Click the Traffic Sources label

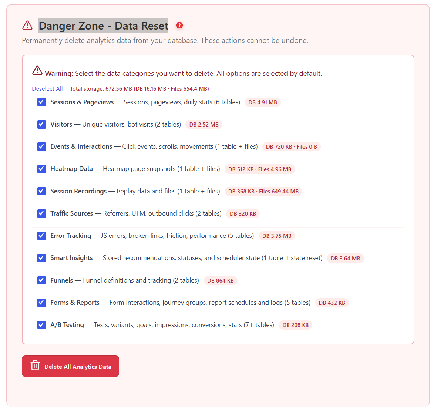[72, 213]
